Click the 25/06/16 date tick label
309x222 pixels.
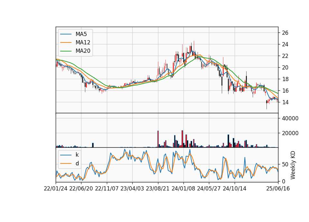point(278,189)
